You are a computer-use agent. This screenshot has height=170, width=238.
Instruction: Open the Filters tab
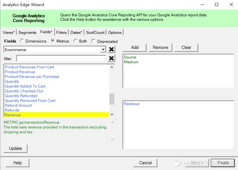pyautogui.click(x=61, y=32)
